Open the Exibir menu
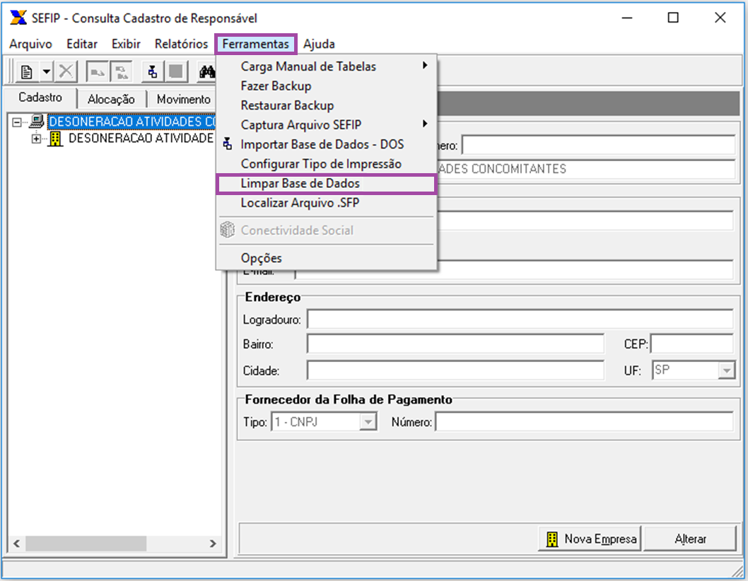 coord(126,44)
